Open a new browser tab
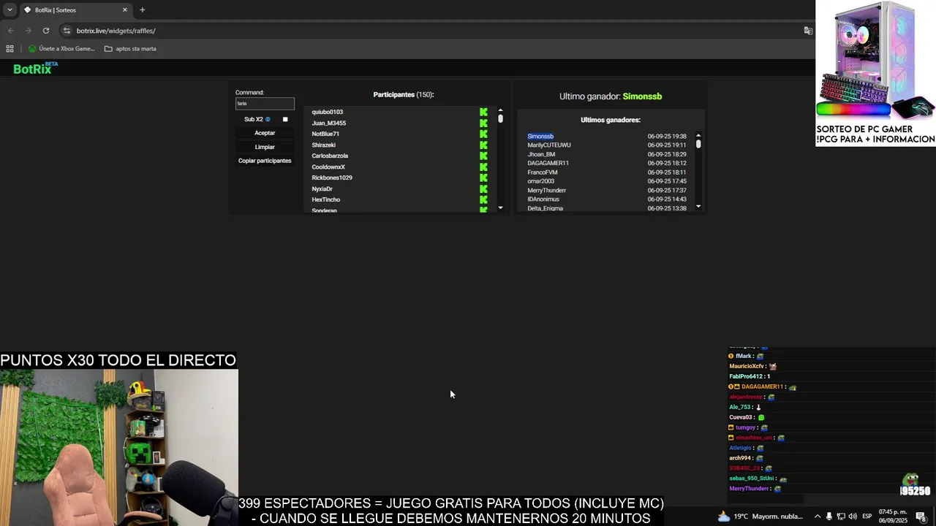This screenshot has height=526, width=936. tap(142, 10)
